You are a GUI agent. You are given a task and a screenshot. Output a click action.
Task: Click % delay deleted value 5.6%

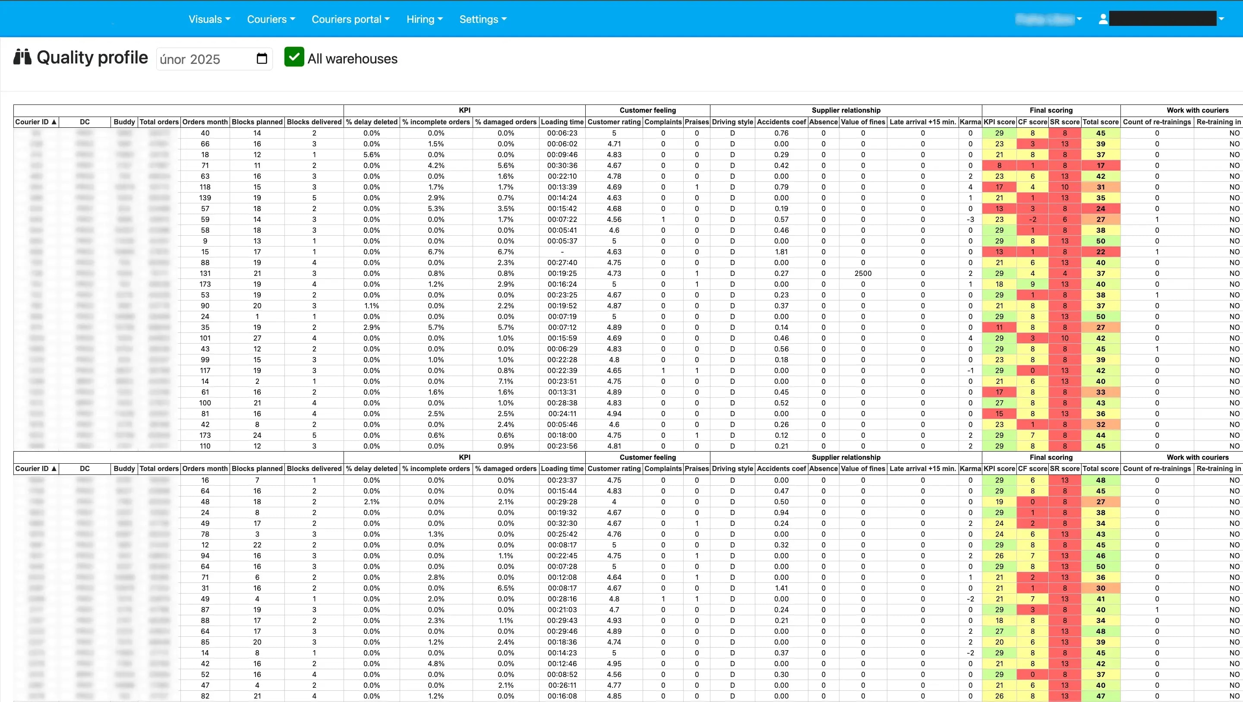371,155
